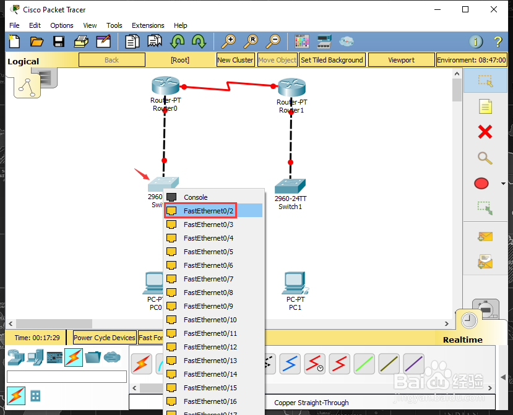Screen dimensions: 513x415
Task: Select FastEthernet0/3 port
Action: tap(214, 225)
